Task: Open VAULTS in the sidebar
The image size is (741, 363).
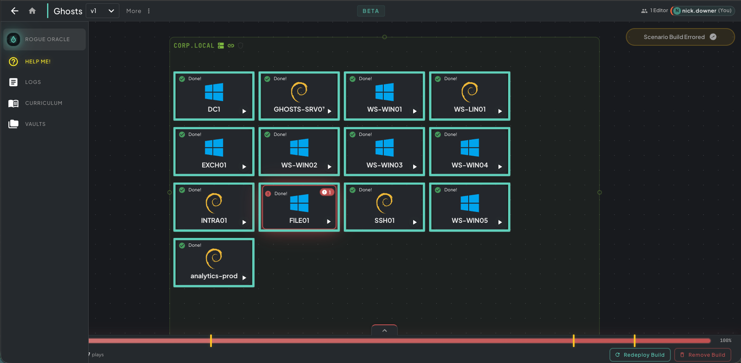Action: [45, 124]
